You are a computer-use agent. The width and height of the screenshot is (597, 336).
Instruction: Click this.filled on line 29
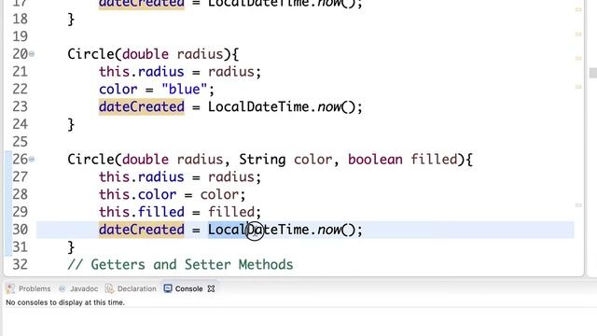[x=141, y=212]
